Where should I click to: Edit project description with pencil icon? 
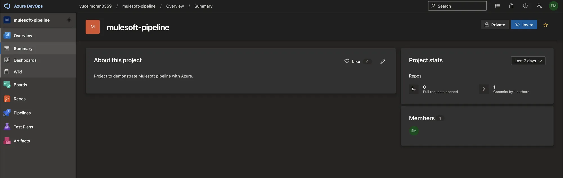tap(383, 61)
